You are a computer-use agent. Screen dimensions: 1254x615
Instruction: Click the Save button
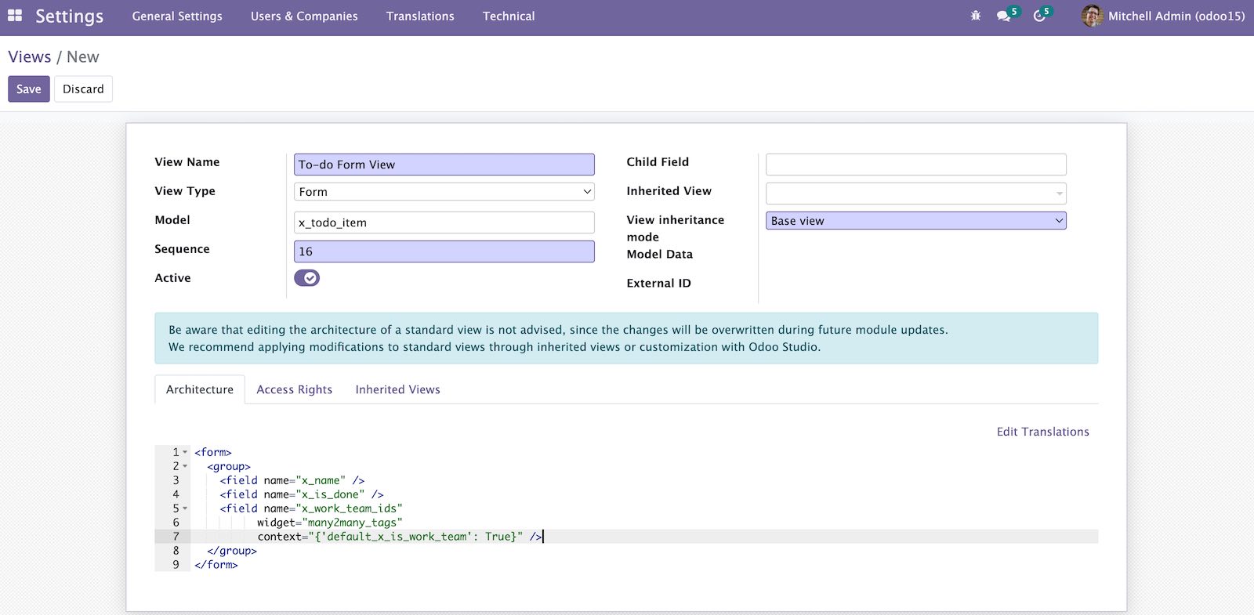tap(29, 89)
